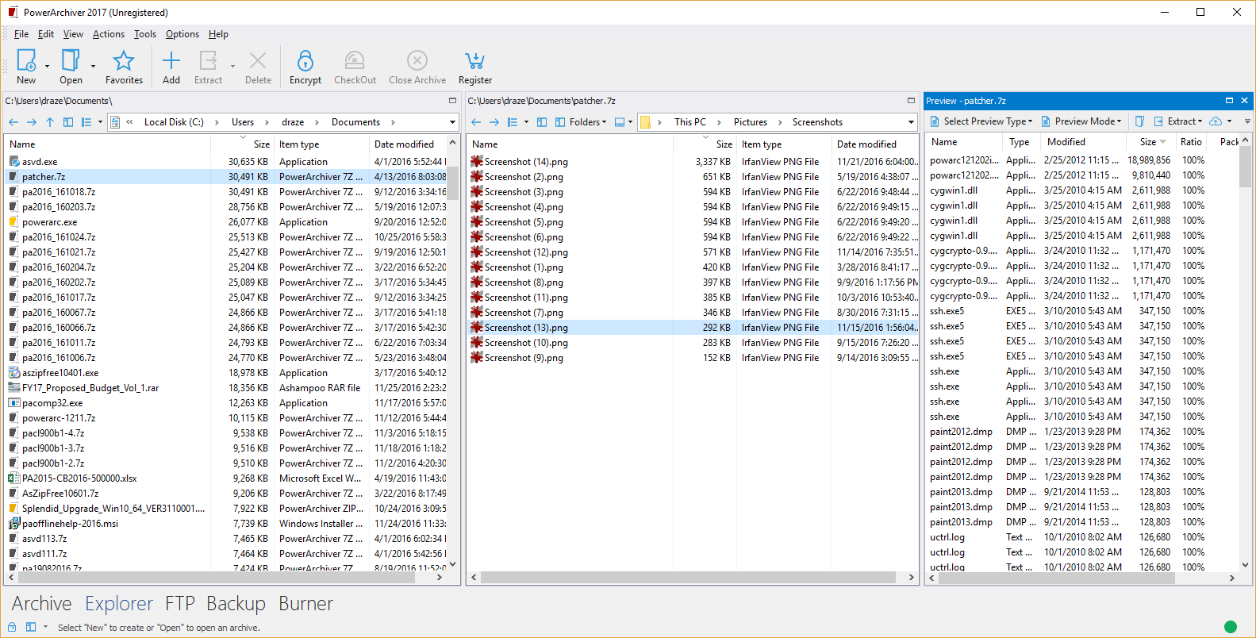Viewport: 1256px width, 638px height.
Task: Go back in the left Documents pane
Action: [13, 122]
